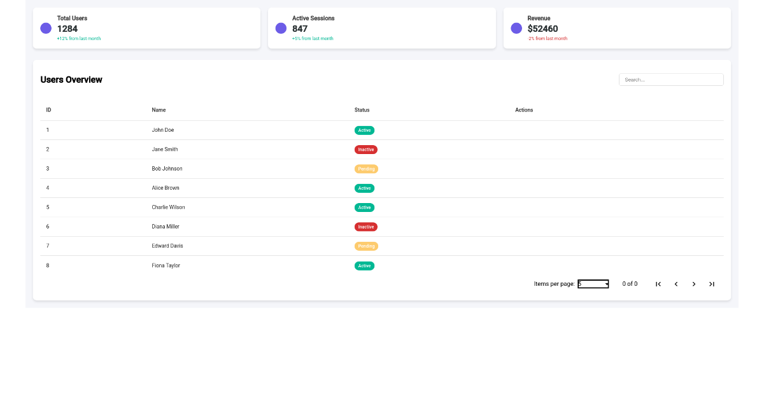Viewport: 764px width, 401px height.
Task: Click the Total Users purple circle icon
Action: [x=45, y=27]
